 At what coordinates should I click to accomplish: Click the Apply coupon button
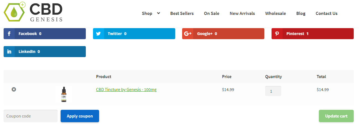(x=80, y=116)
